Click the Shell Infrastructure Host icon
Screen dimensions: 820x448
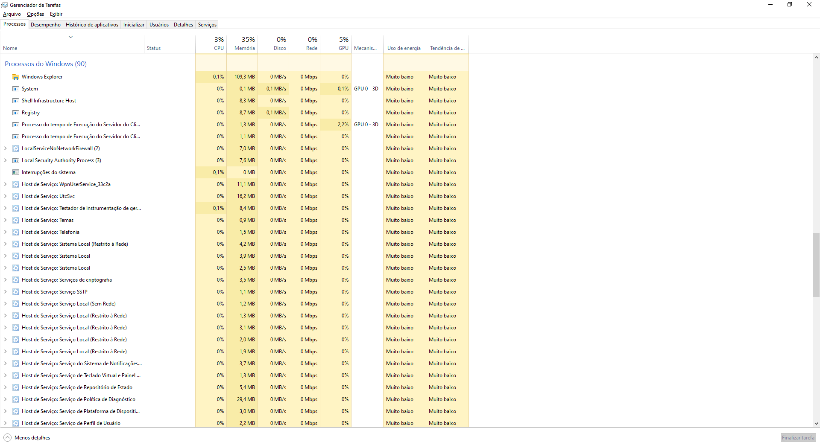coord(16,101)
